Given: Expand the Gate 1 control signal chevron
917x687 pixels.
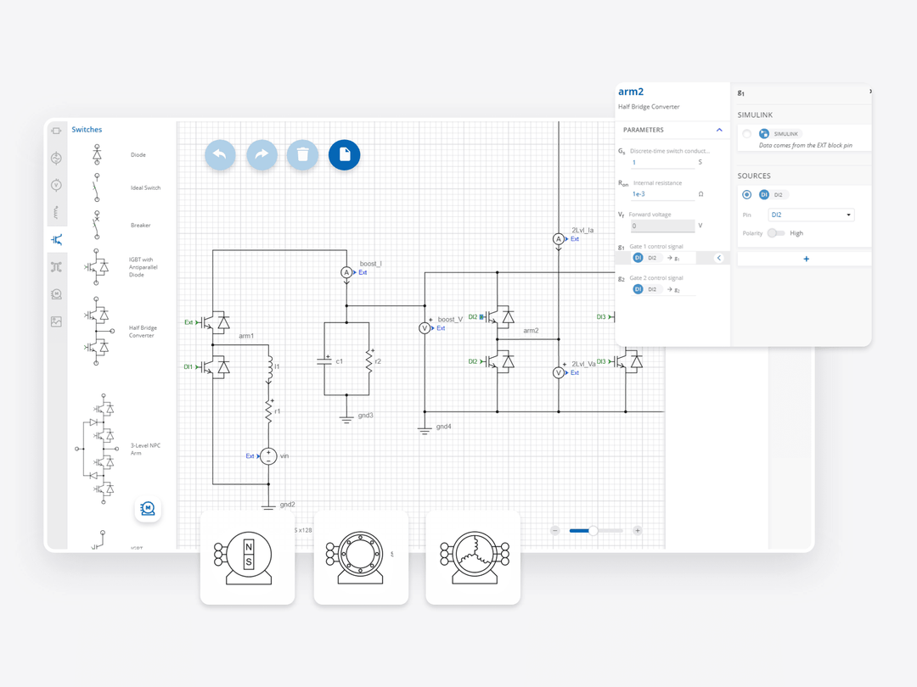Looking at the screenshot, I should click(718, 258).
